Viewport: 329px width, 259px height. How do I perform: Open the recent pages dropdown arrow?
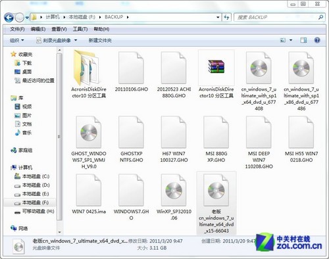tap(27, 18)
